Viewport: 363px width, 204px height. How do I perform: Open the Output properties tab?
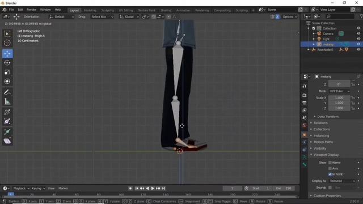click(x=305, y=103)
